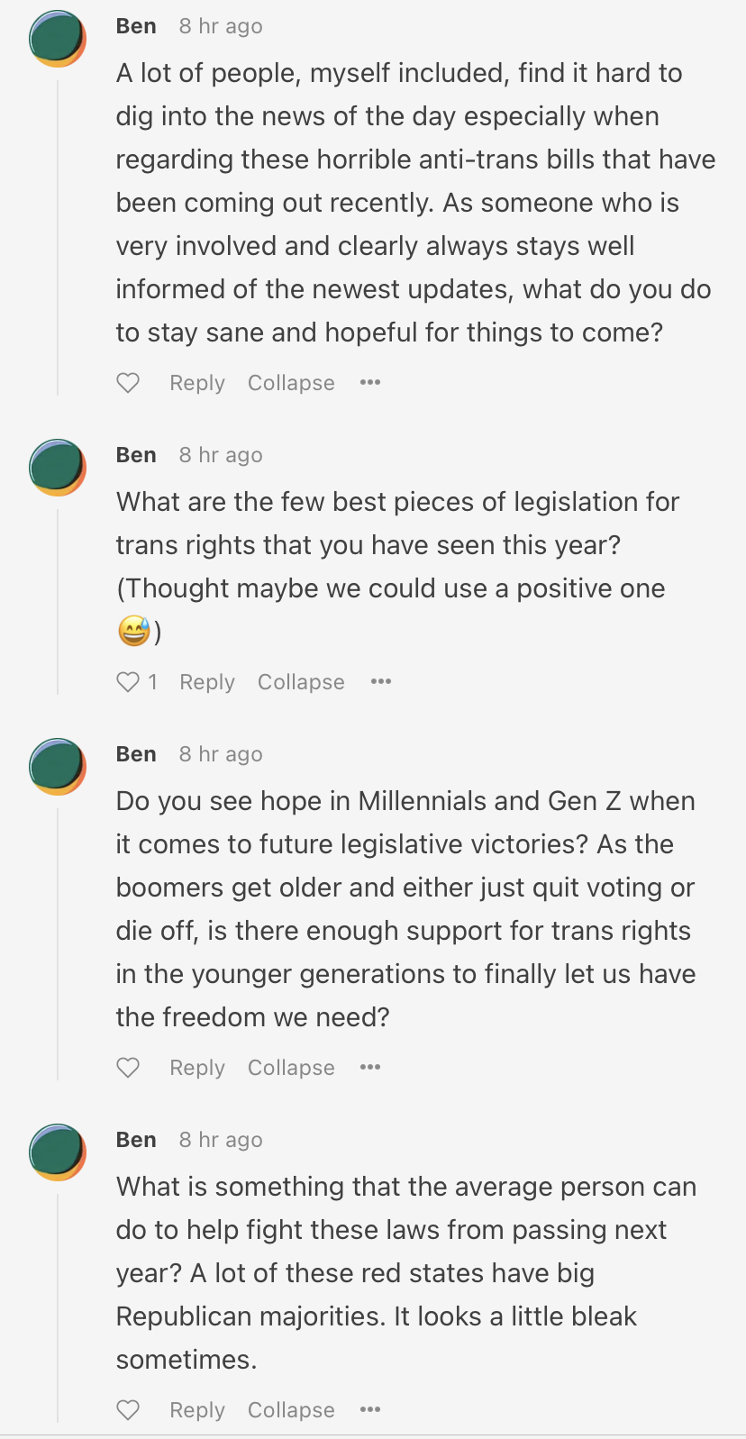This screenshot has height=1439, width=746.
Task: Open more options on the anti-trans bills comment
Action: [370, 383]
